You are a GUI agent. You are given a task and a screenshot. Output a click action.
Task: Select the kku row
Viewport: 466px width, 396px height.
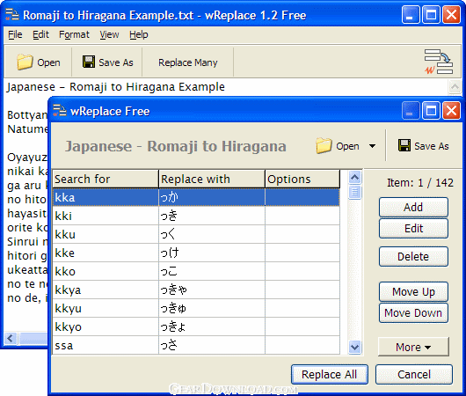(196, 234)
